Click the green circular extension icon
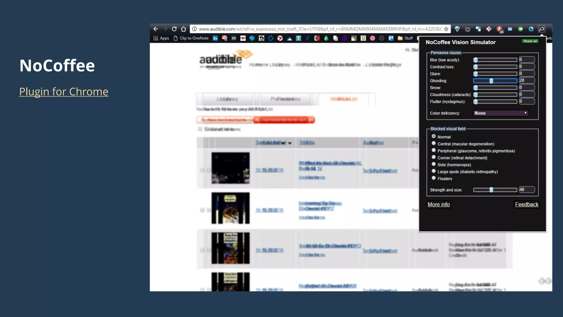The image size is (563, 317). tap(520, 29)
